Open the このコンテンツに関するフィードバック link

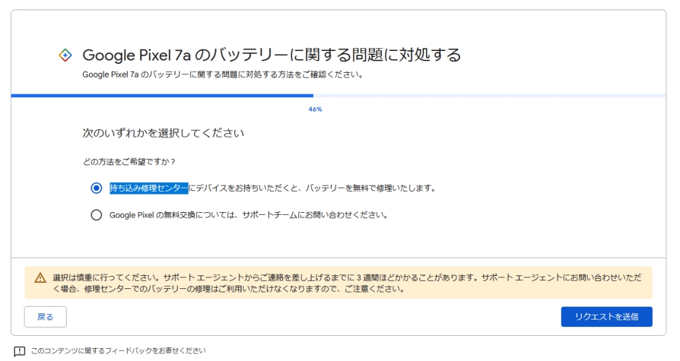pos(118,351)
